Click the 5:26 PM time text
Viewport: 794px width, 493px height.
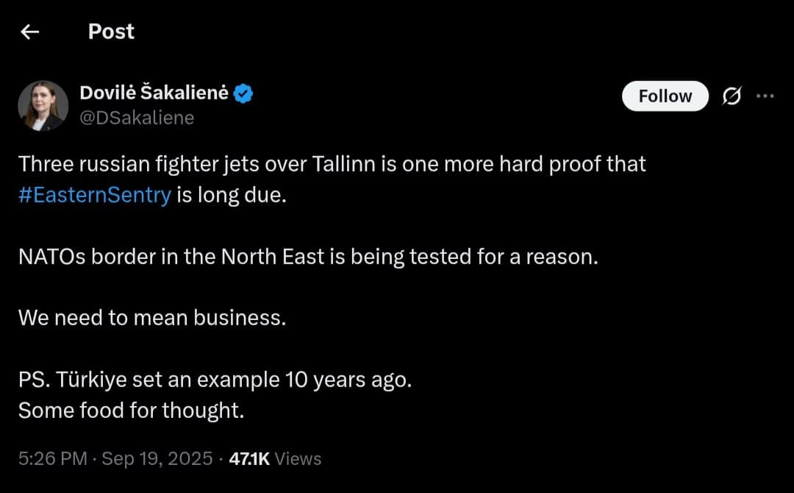coord(48,458)
